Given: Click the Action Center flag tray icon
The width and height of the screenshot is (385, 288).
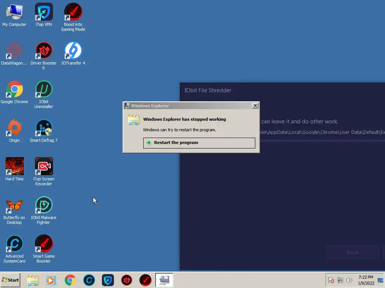Looking at the screenshot, I should coord(331,280).
